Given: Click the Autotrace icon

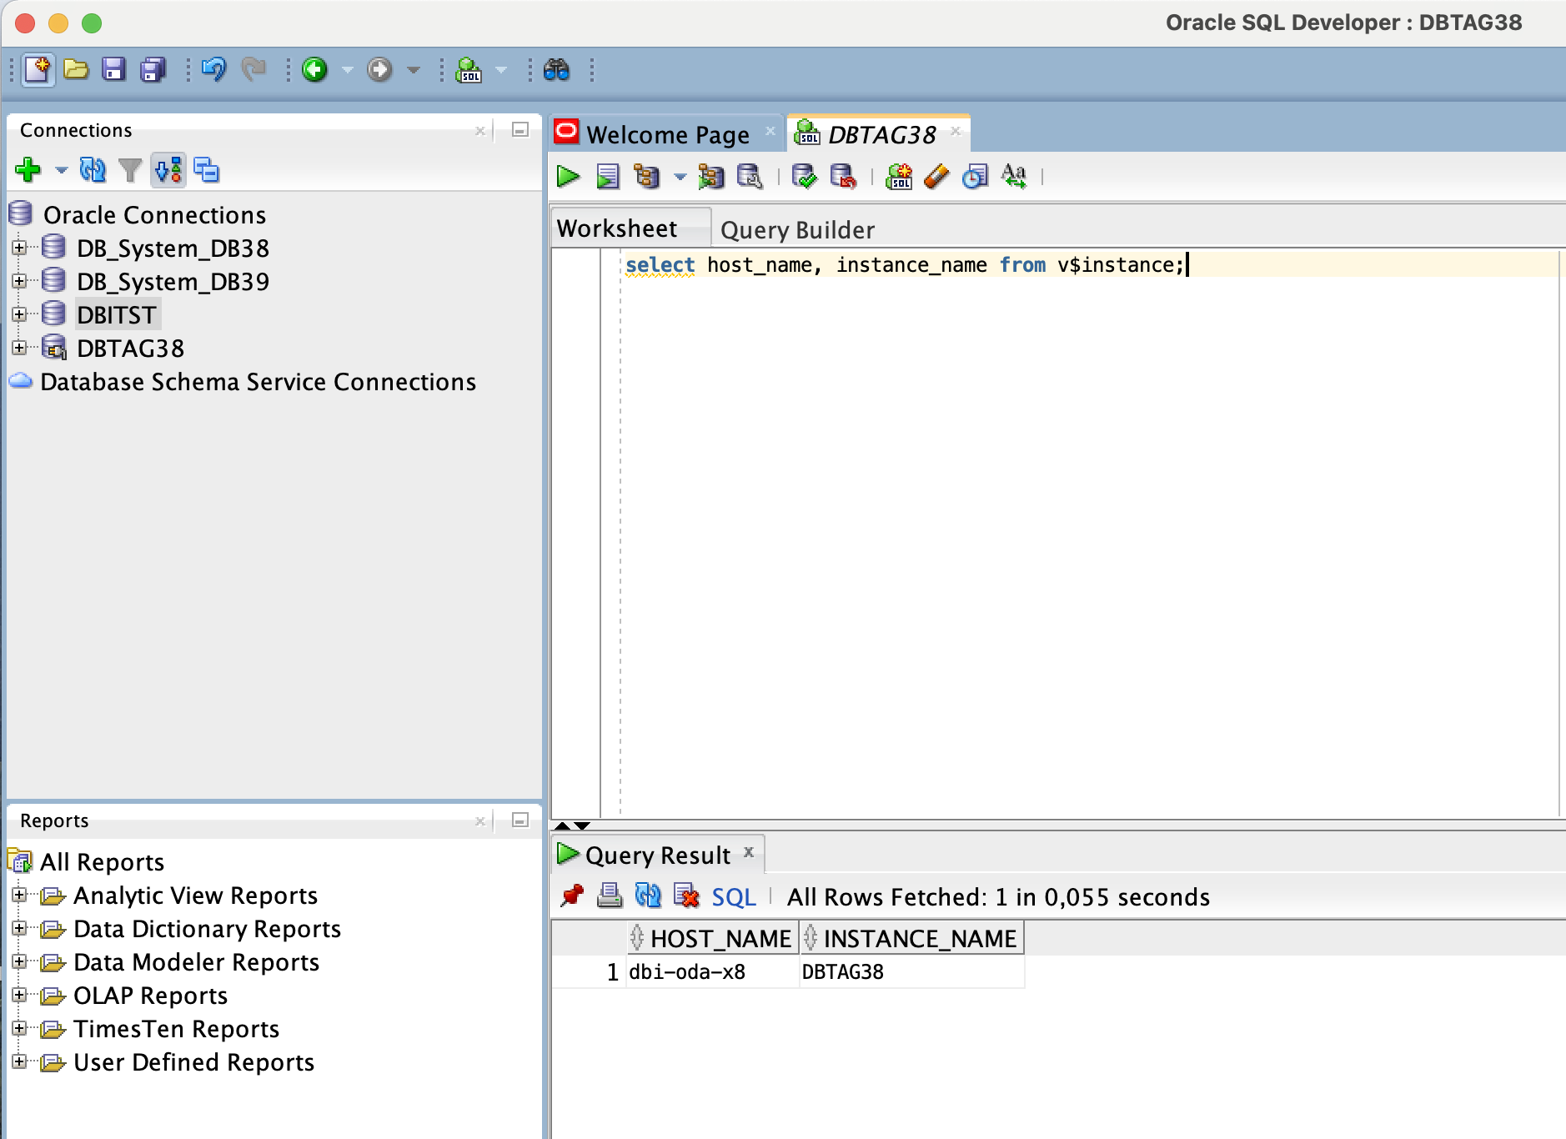Looking at the screenshot, I should coord(711,177).
